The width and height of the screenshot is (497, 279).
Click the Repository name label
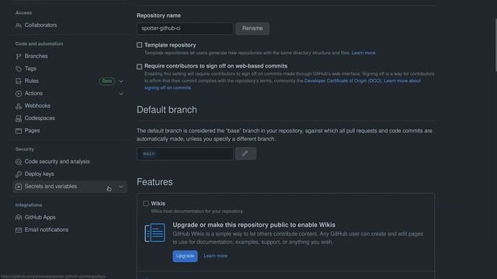[158, 15]
